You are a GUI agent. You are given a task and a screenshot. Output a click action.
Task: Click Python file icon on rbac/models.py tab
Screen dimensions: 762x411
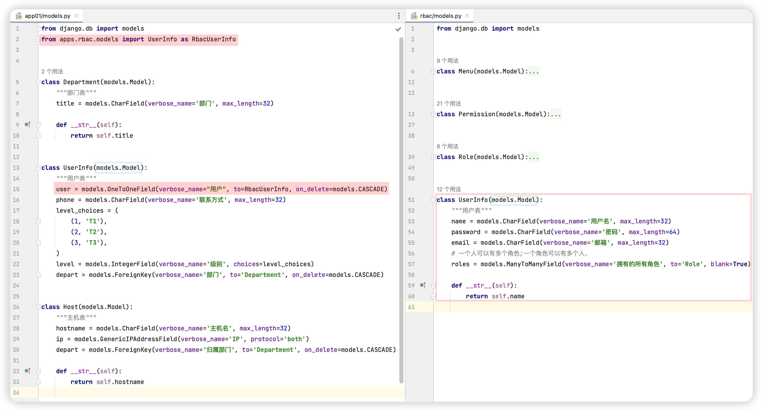pos(414,16)
